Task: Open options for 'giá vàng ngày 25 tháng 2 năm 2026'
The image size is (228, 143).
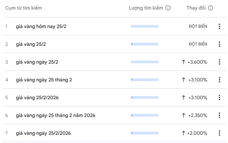Action: click(x=219, y=115)
